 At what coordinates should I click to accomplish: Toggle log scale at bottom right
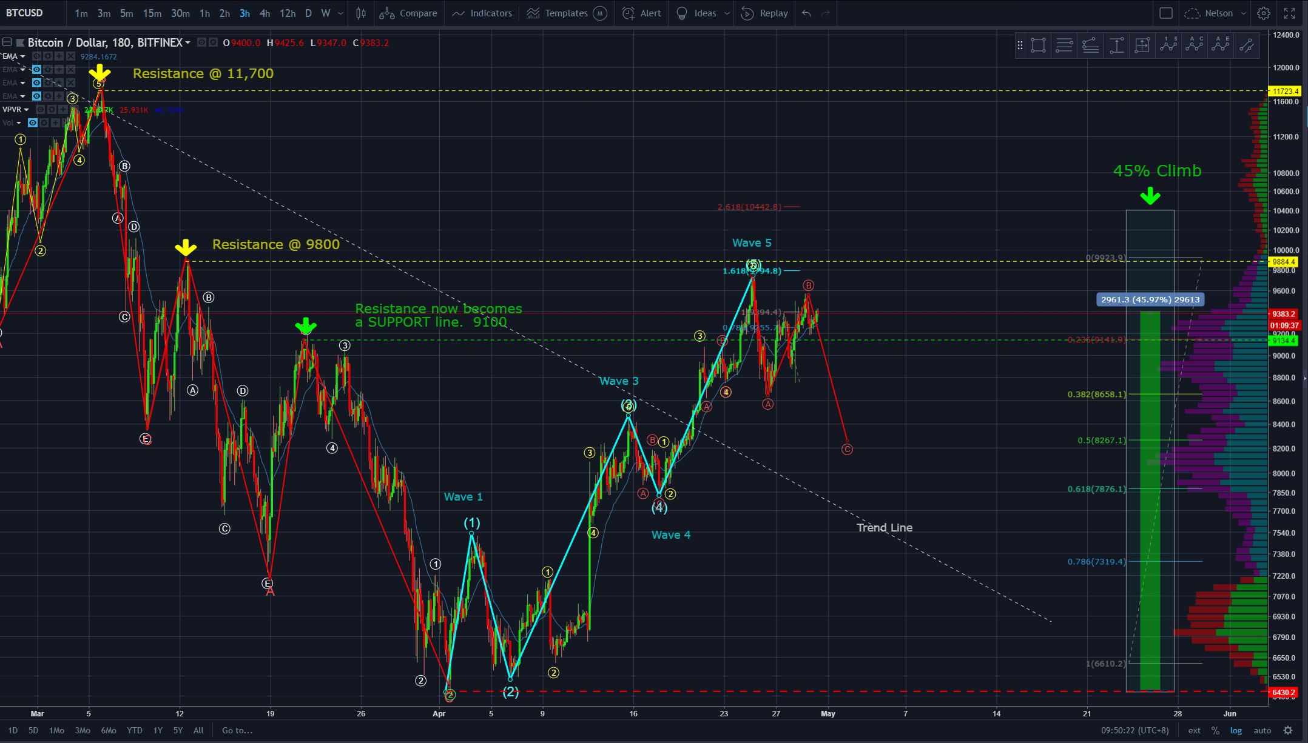click(x=1236, y=730)
